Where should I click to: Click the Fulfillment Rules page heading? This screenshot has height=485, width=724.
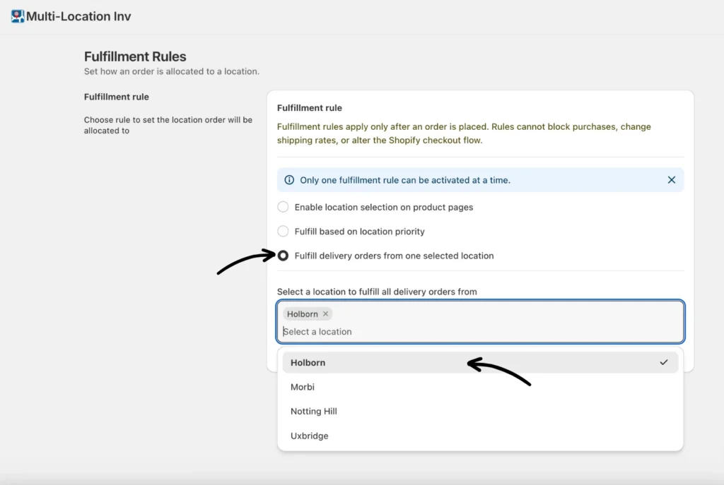coord(135,56)
